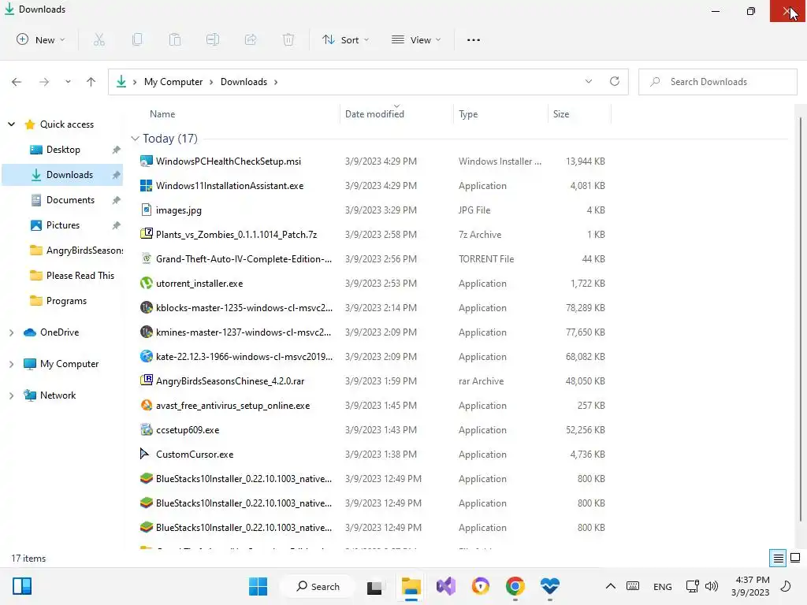The image size is (807, 605).
Task: Click Downloads in the breadcrumb
Action: [x=244, y=82]
